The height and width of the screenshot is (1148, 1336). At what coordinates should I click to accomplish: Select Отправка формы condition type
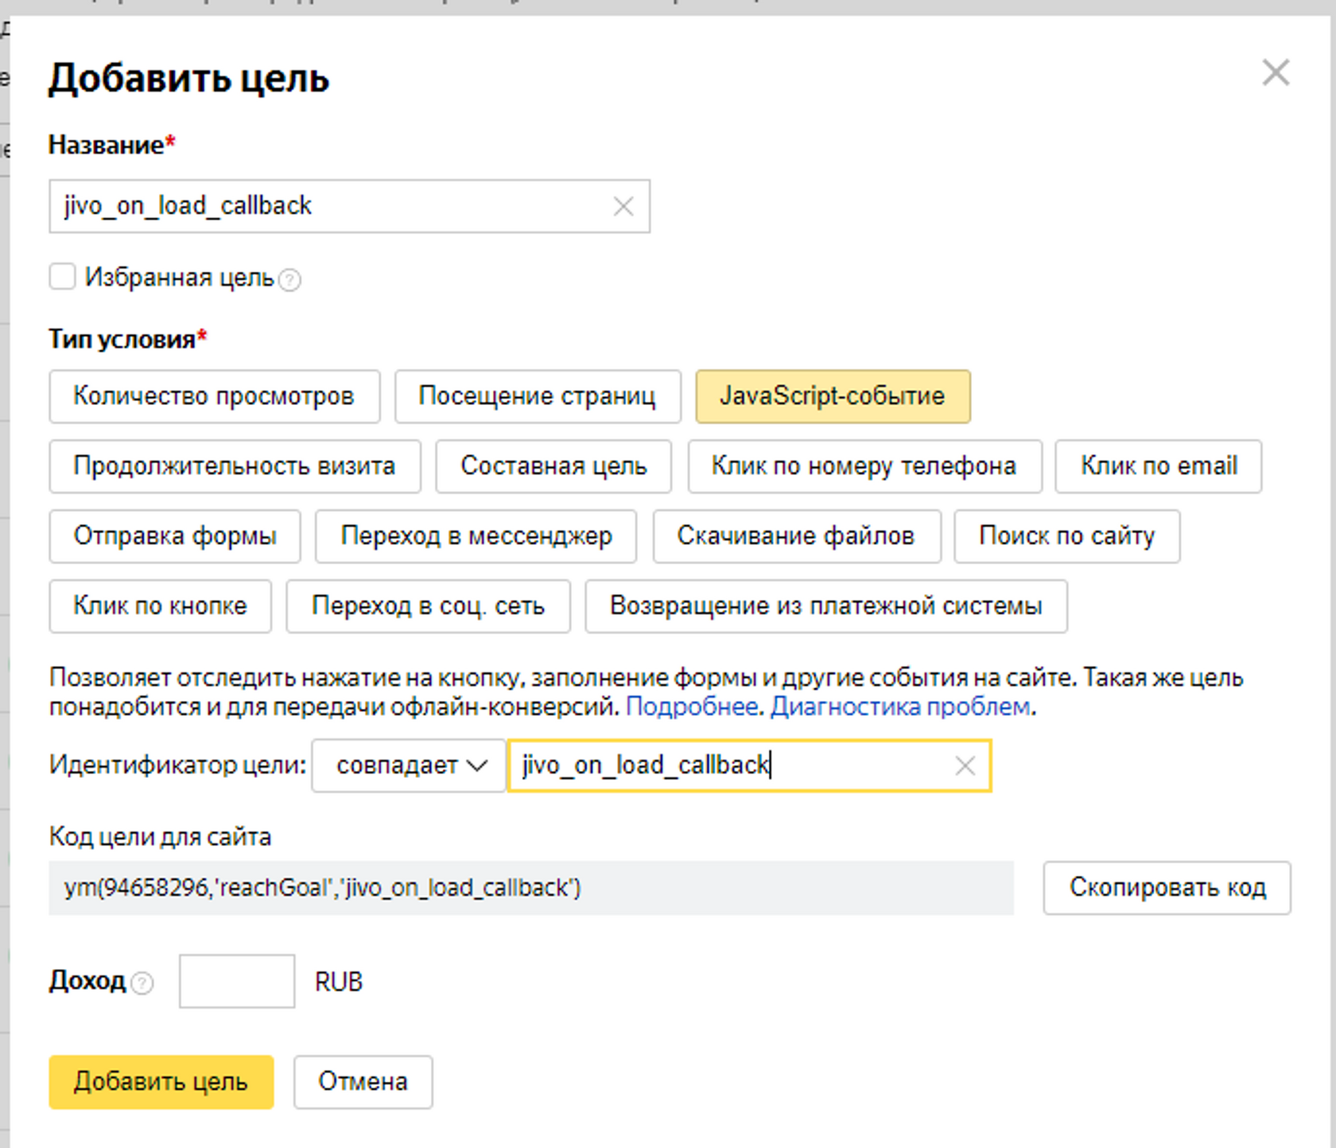pyautogui.click(x=174, y=536)
